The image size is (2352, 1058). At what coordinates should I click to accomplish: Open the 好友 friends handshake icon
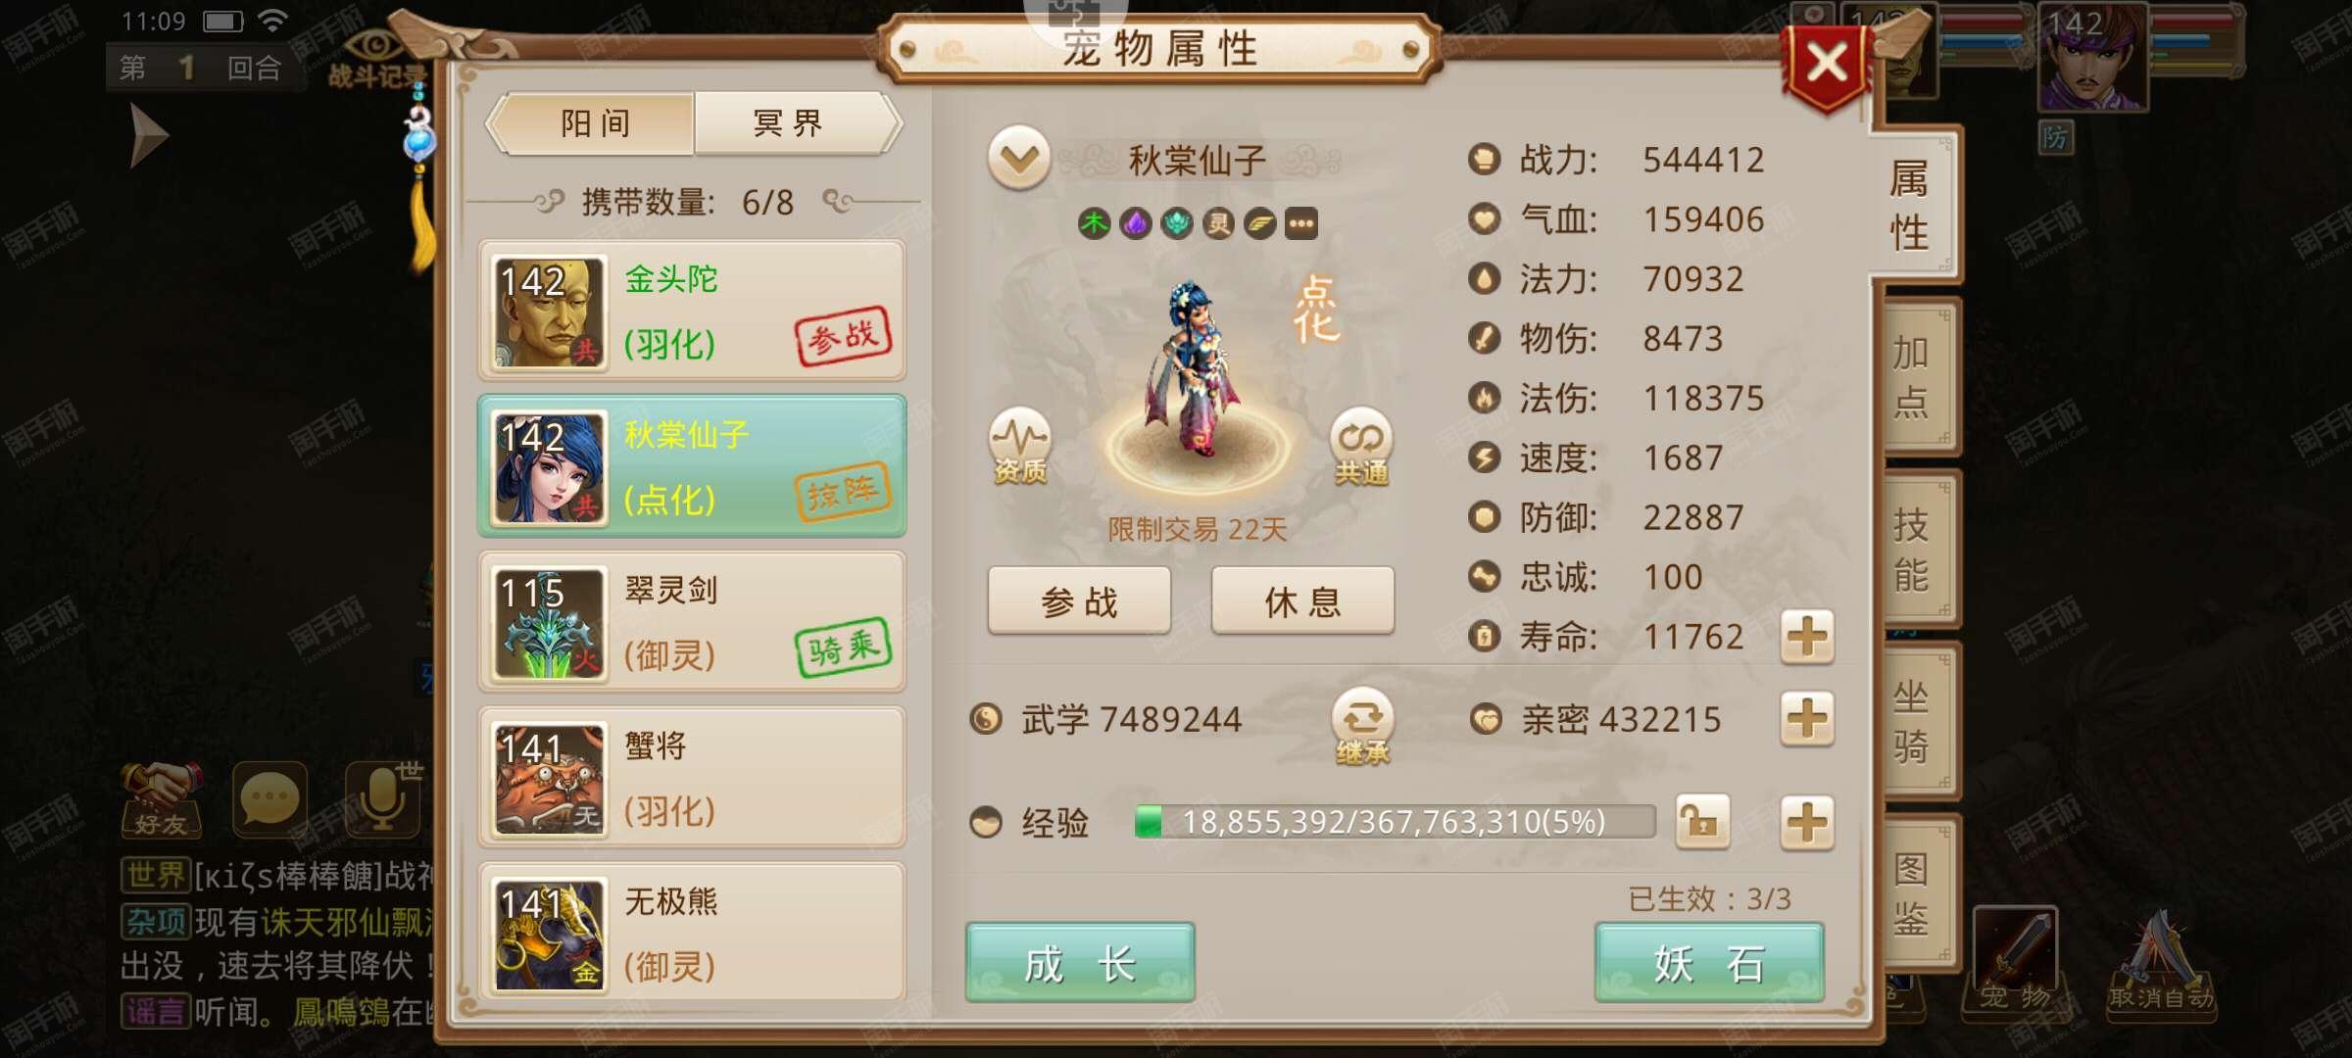(161, 799)
